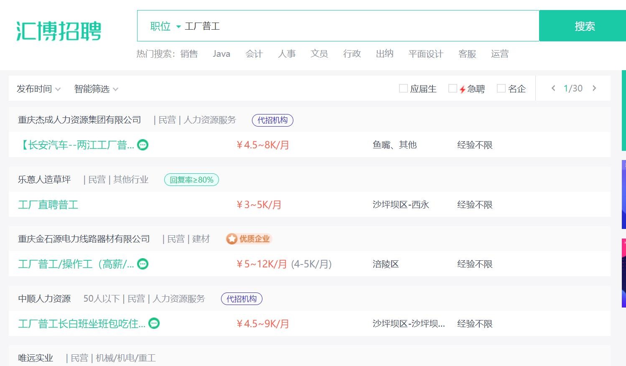Check the 应届生 checkbox
The width and height of the screenshot is (626, 366).
[x=403, y=89]
